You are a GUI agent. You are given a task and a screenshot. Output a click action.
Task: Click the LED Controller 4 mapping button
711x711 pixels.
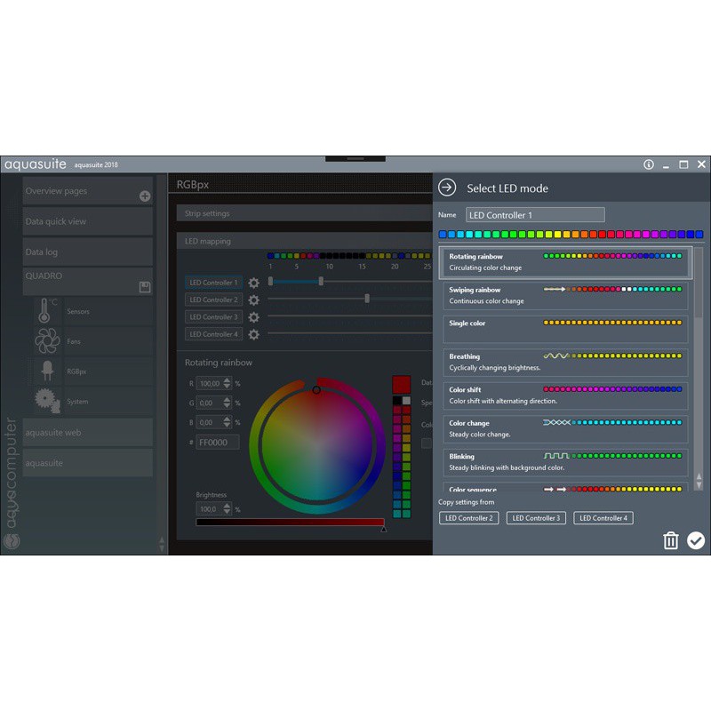(213, 334)
